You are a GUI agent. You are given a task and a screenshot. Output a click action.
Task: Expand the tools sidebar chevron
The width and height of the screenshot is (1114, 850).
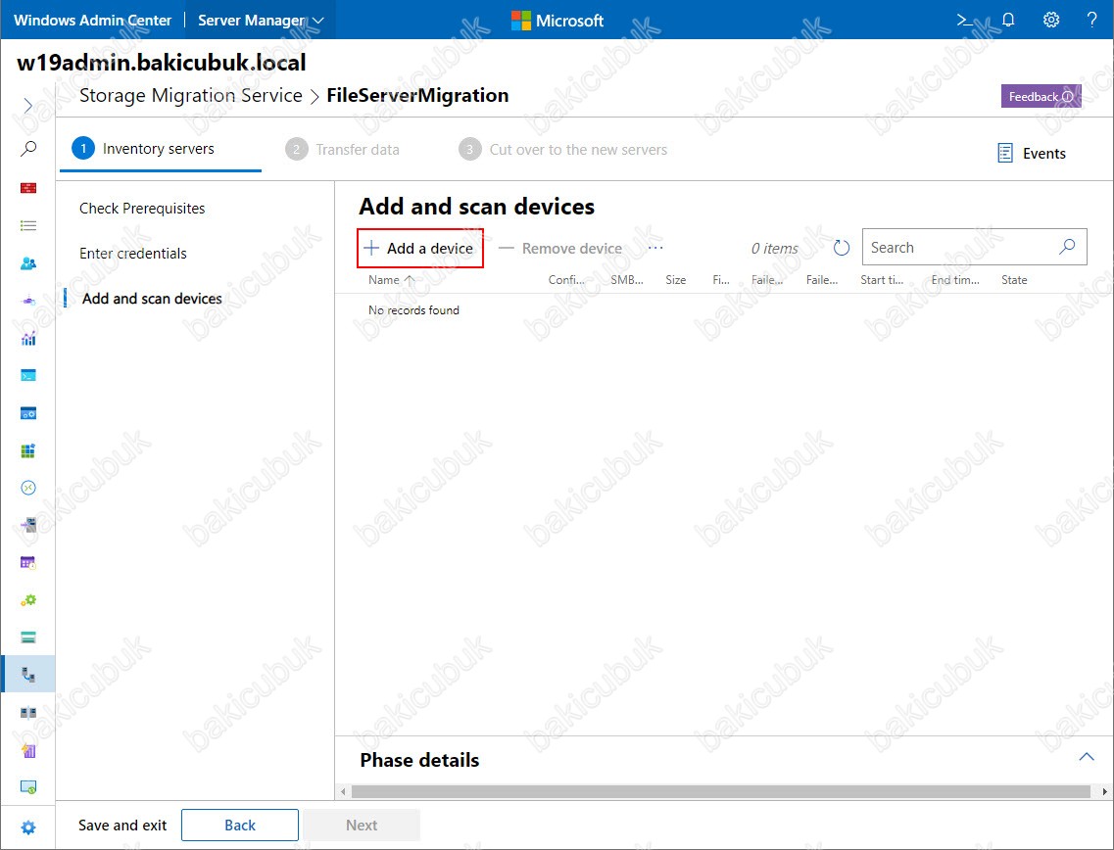coord(27,106)
